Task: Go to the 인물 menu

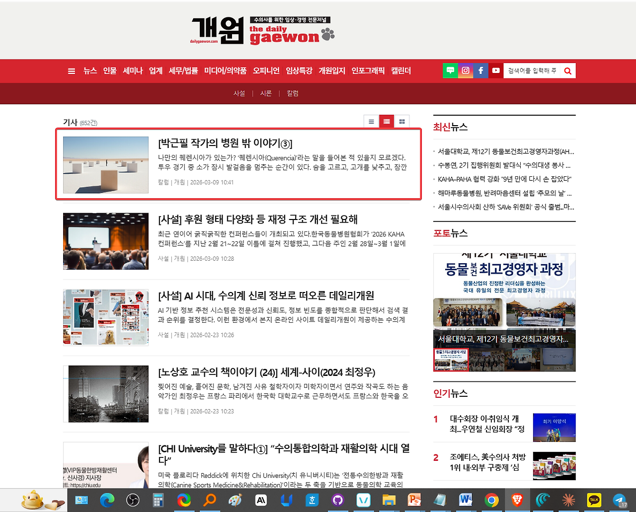Action: (x=110, y=71)
